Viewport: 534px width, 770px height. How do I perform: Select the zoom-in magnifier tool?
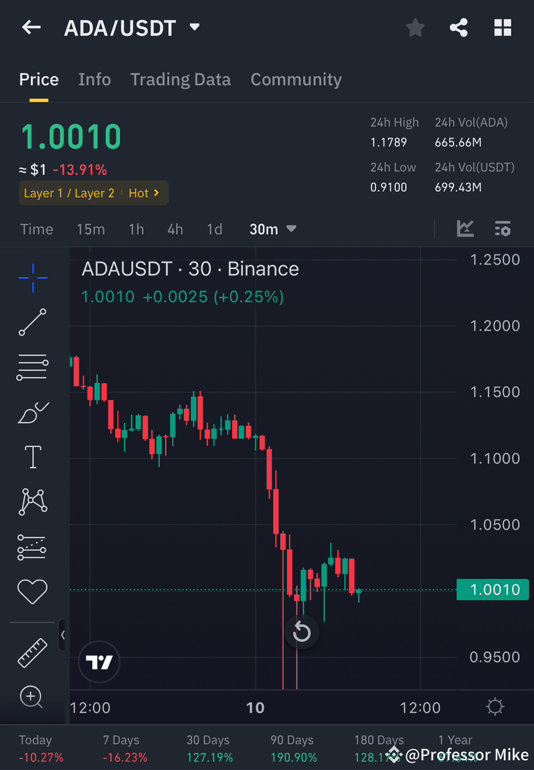pyautogui.click(x=32, y=697)
